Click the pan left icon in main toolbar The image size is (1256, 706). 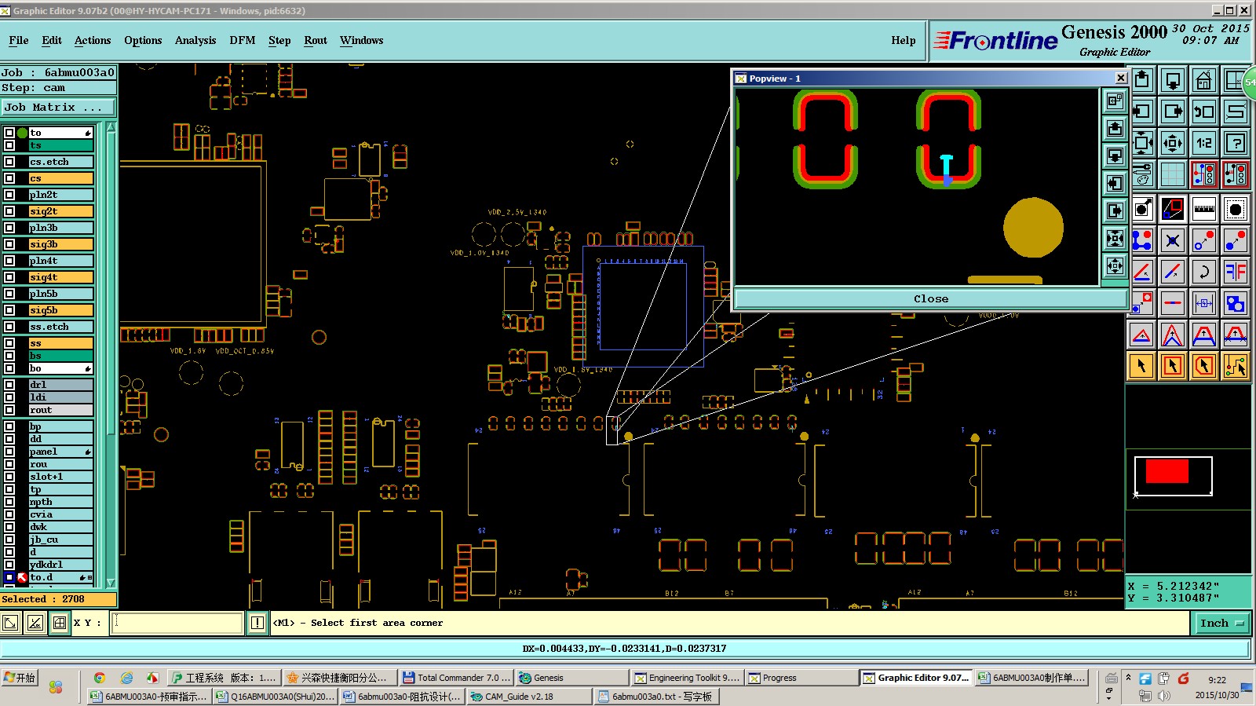coord(1142,111)
